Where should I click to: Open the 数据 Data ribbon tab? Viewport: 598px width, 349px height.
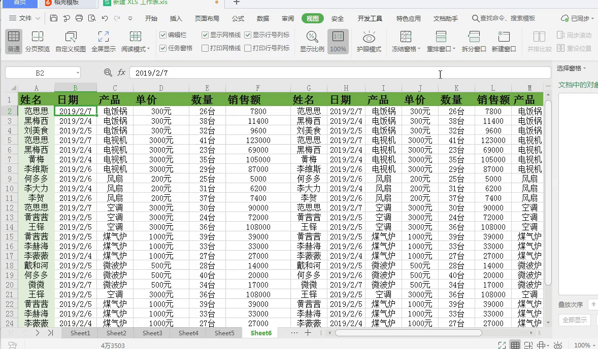pyautogui.click(x=263, y=18)
